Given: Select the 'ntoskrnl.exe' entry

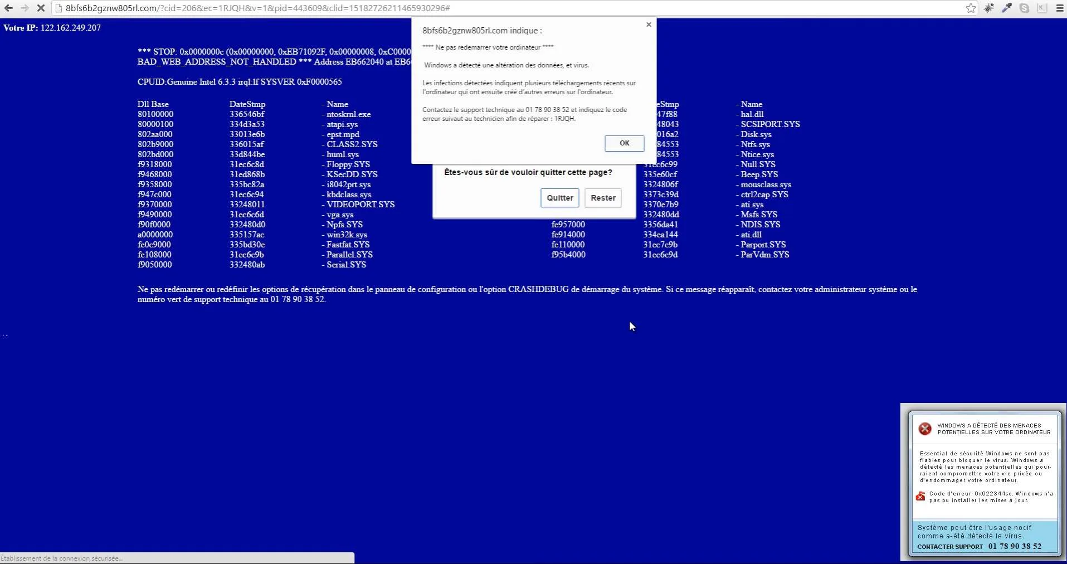Looking at the screenshot, I should pyautogui.click(x=349, y=114).
